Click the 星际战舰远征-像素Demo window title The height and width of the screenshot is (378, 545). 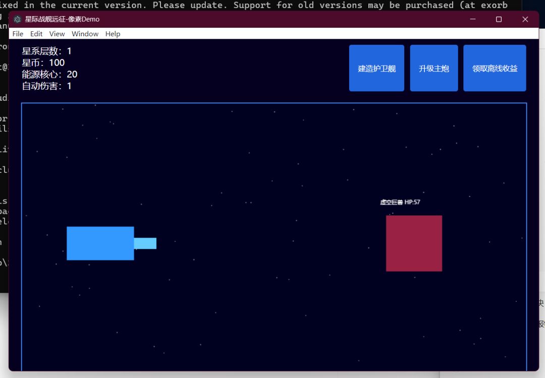point(62,20)
